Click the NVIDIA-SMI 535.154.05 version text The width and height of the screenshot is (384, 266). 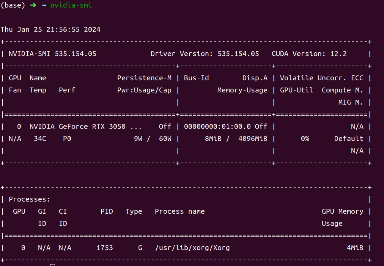coord(52,54)
